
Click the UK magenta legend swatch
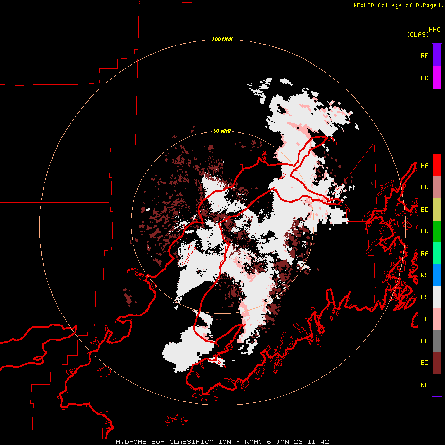click(437, 78)
